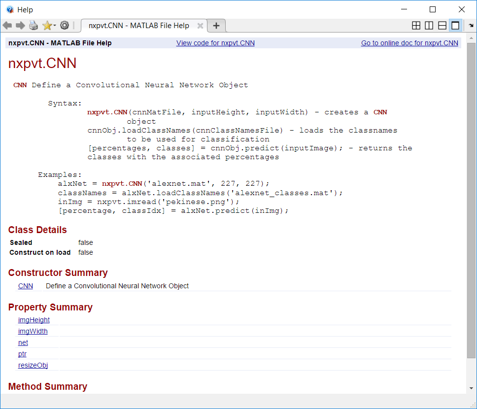
Task: Maximize the Help window
Action: pyautogui.click(x=433, y=9)
